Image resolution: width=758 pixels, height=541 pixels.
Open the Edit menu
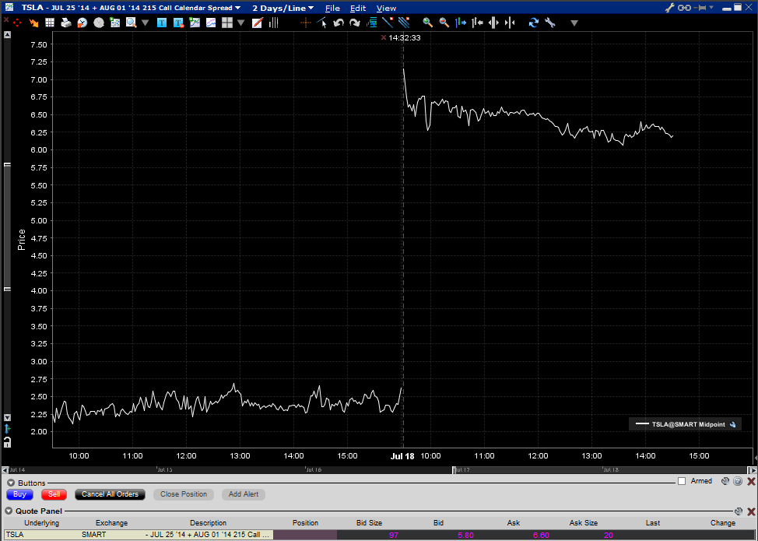click(358, 9)
